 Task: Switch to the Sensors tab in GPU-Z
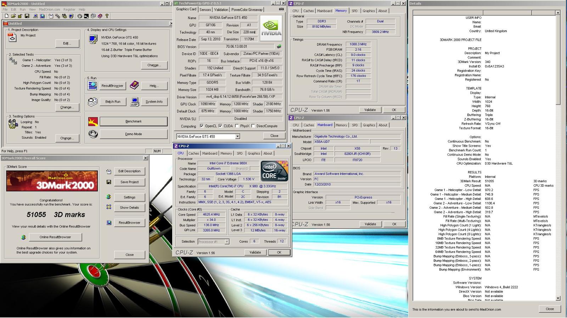pyautogui.click(x=205, y=10)
